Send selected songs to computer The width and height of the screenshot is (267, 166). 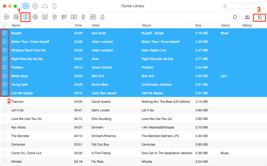click(247, 17)
